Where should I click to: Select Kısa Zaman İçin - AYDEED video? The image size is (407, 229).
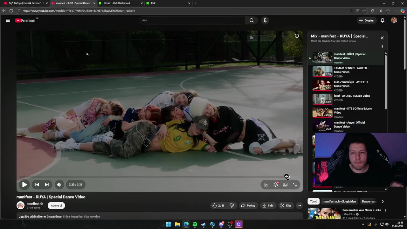coord(346,86)
